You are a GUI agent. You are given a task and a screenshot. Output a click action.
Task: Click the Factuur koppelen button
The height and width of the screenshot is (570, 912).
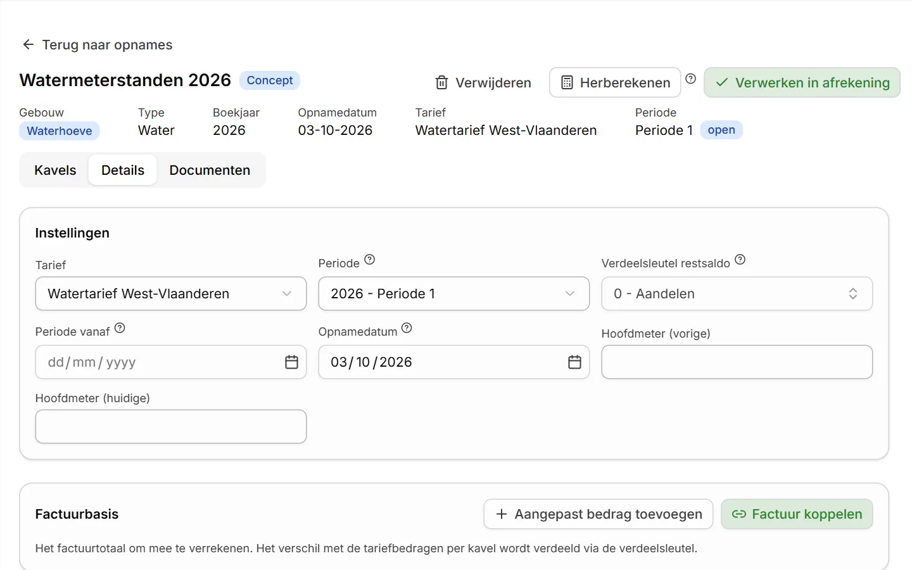coord(797,514)
